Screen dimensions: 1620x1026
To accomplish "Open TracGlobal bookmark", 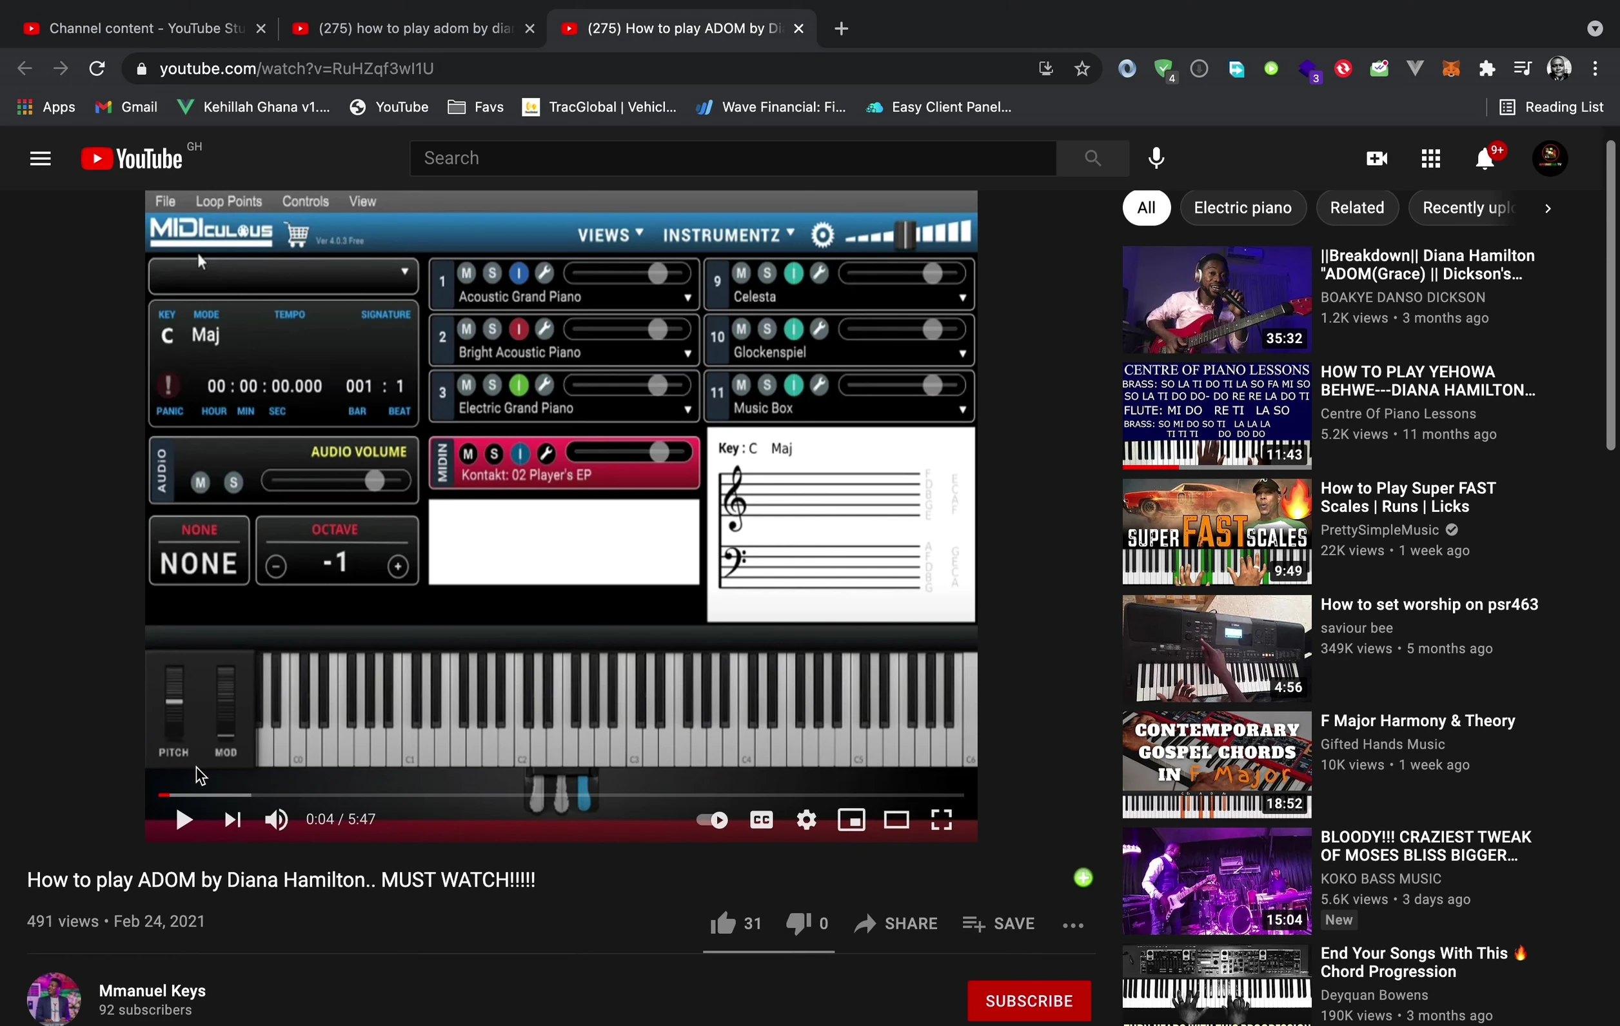I will [x=599, y=107].
